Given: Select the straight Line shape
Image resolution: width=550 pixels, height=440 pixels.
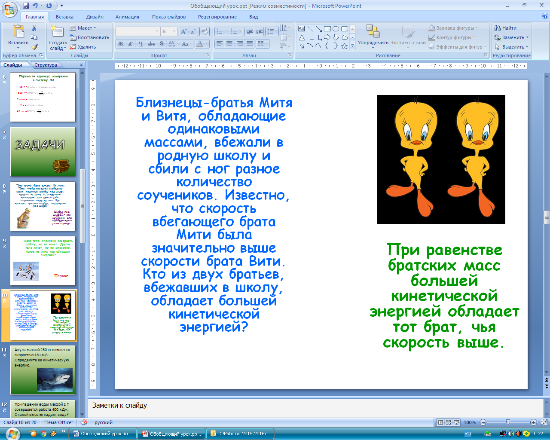Looking at the screenshot, I should pos(310,29).
